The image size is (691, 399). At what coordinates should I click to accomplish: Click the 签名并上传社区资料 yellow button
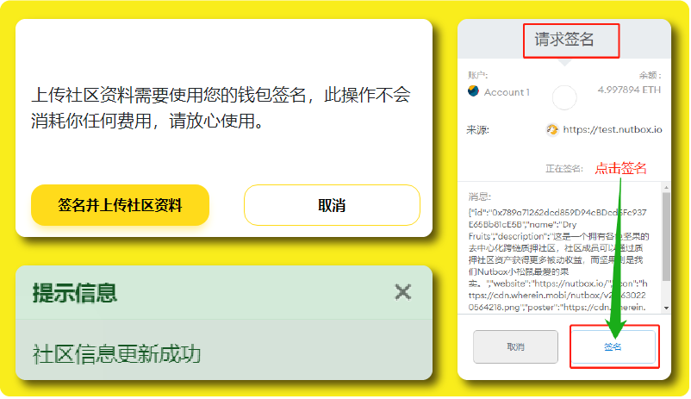pos(120,205)
